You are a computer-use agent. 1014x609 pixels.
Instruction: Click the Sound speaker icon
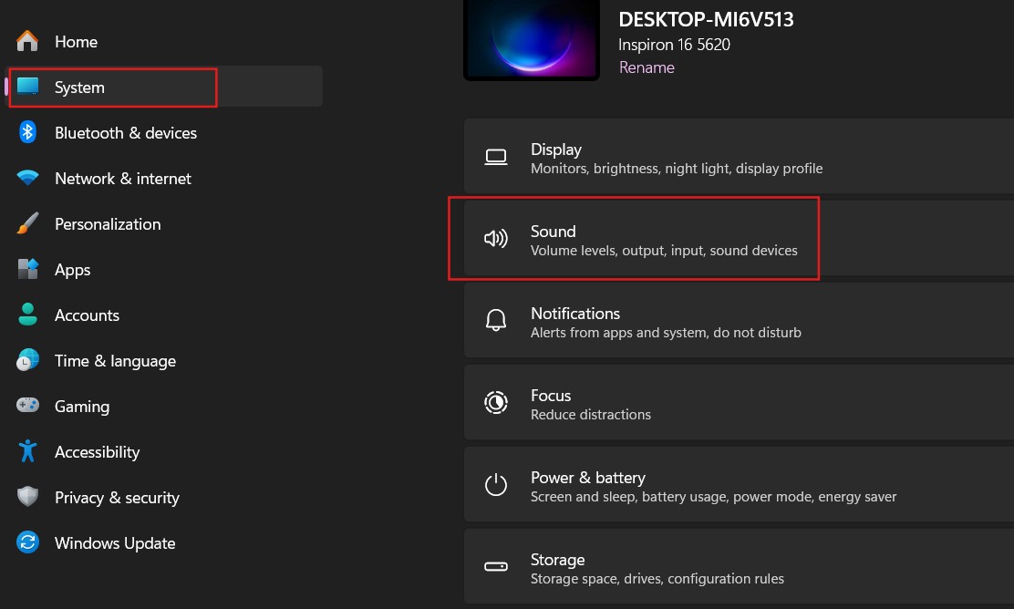[496, 239]
